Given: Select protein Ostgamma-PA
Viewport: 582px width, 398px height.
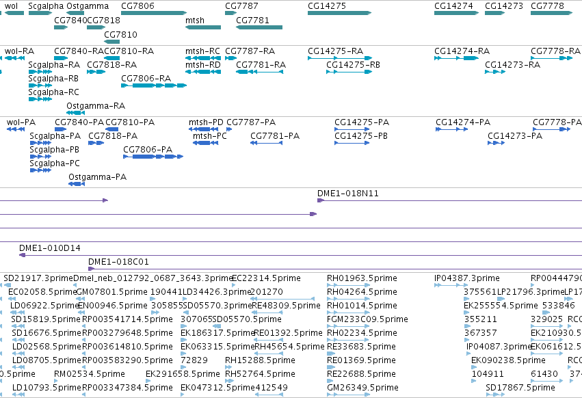Looking at the screenshot, I should click(x=98, y=178).
